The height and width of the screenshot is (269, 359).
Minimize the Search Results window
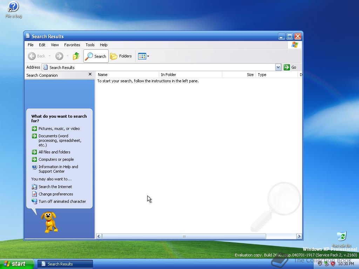[282, 36]
